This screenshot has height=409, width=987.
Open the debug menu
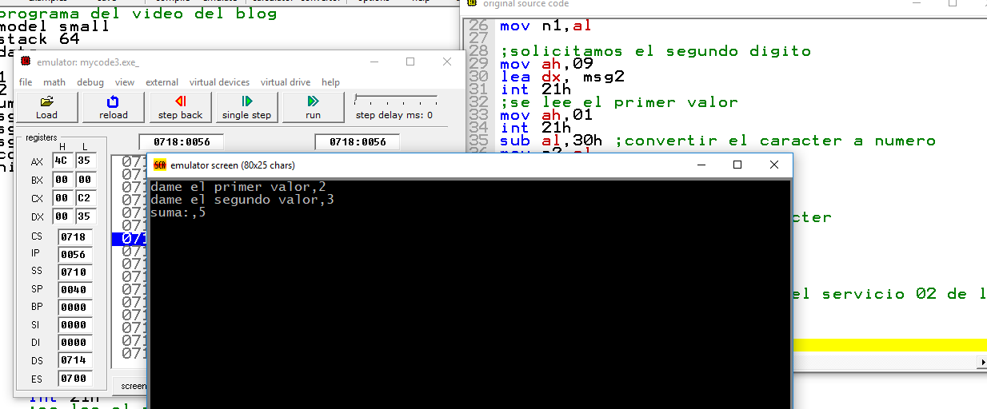90,82
